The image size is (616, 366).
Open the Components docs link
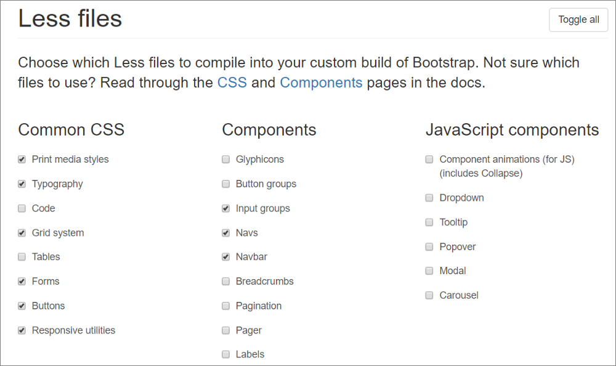pyautogui.click(x=321, y=83)
